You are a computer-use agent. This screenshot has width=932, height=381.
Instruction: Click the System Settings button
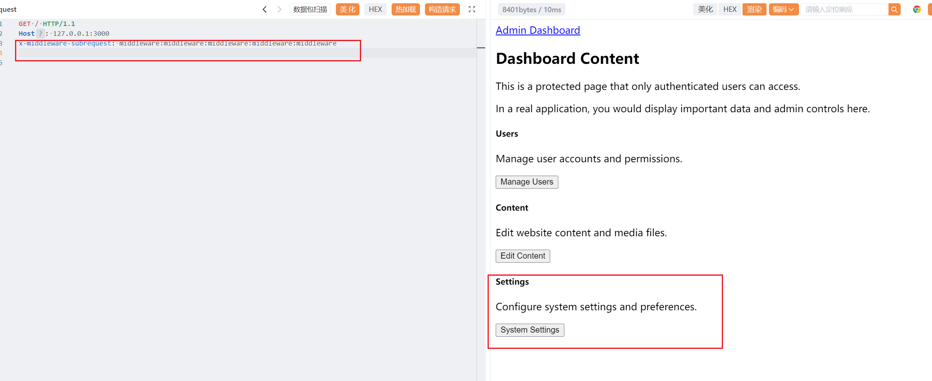pyautogui.click(x=529, y=330)
